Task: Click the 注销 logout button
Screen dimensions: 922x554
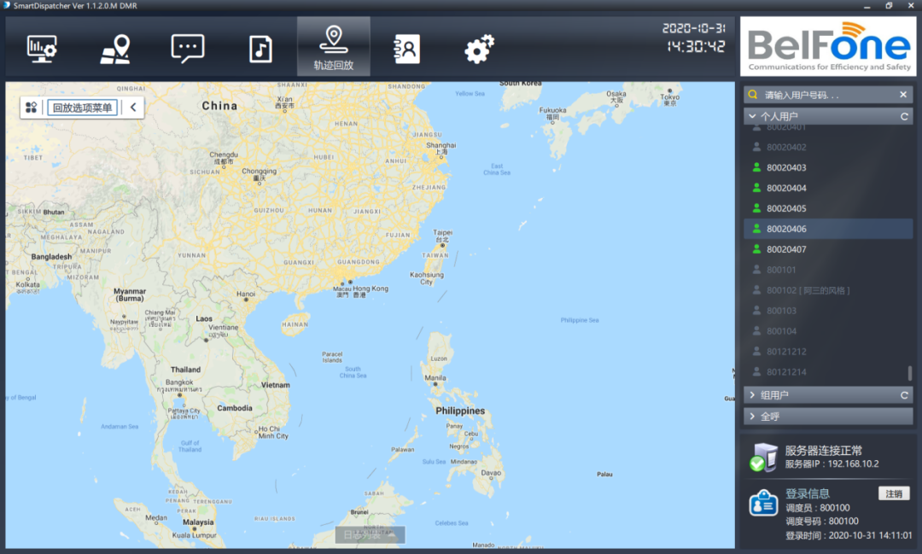Action: click(894, 493)
